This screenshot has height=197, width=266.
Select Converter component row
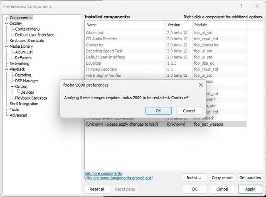[x=165, y=45]
